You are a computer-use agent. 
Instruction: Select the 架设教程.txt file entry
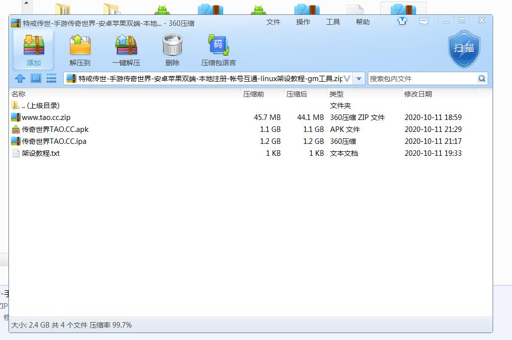point(41,153)
